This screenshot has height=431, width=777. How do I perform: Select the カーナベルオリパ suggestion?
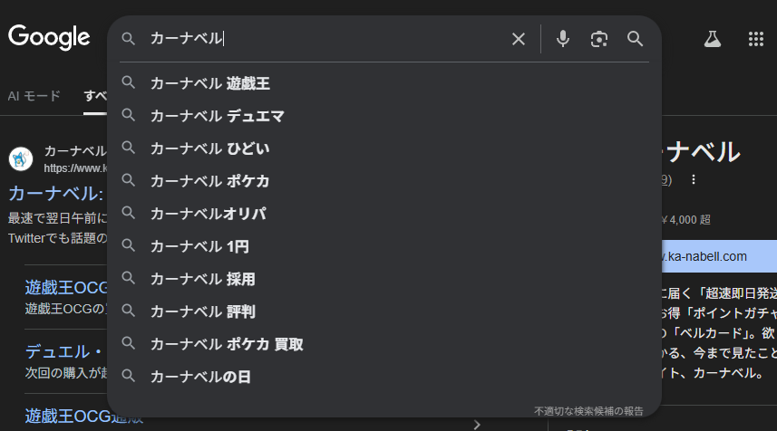point(208,214)
